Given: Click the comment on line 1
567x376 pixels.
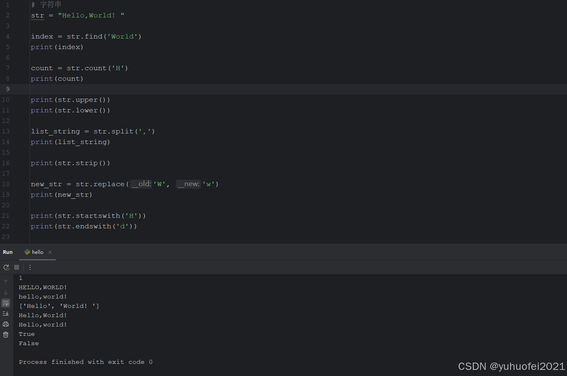Looking at the screenshot, I should tap(46, 4).
